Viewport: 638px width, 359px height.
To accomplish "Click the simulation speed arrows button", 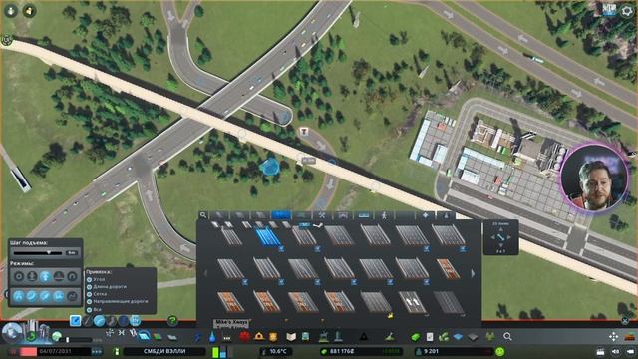I will pyautogui.click(x=97, y=351).
